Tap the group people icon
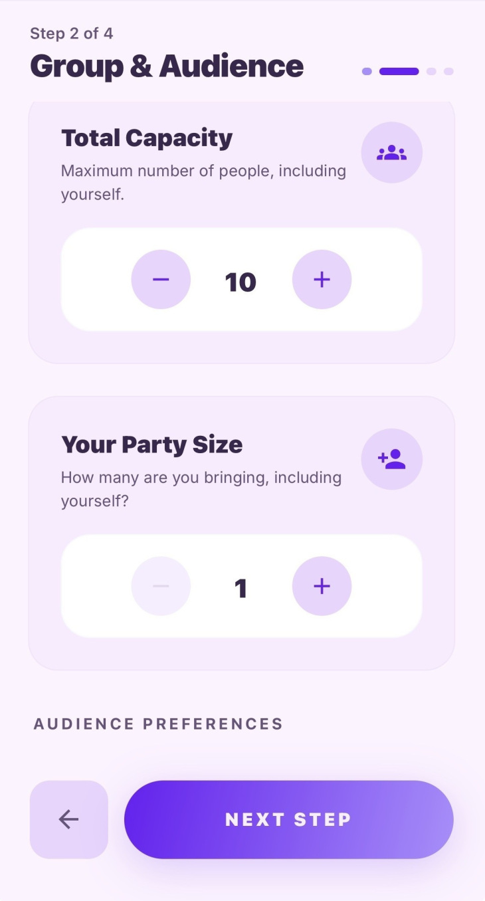 click(x=391, y=153)
